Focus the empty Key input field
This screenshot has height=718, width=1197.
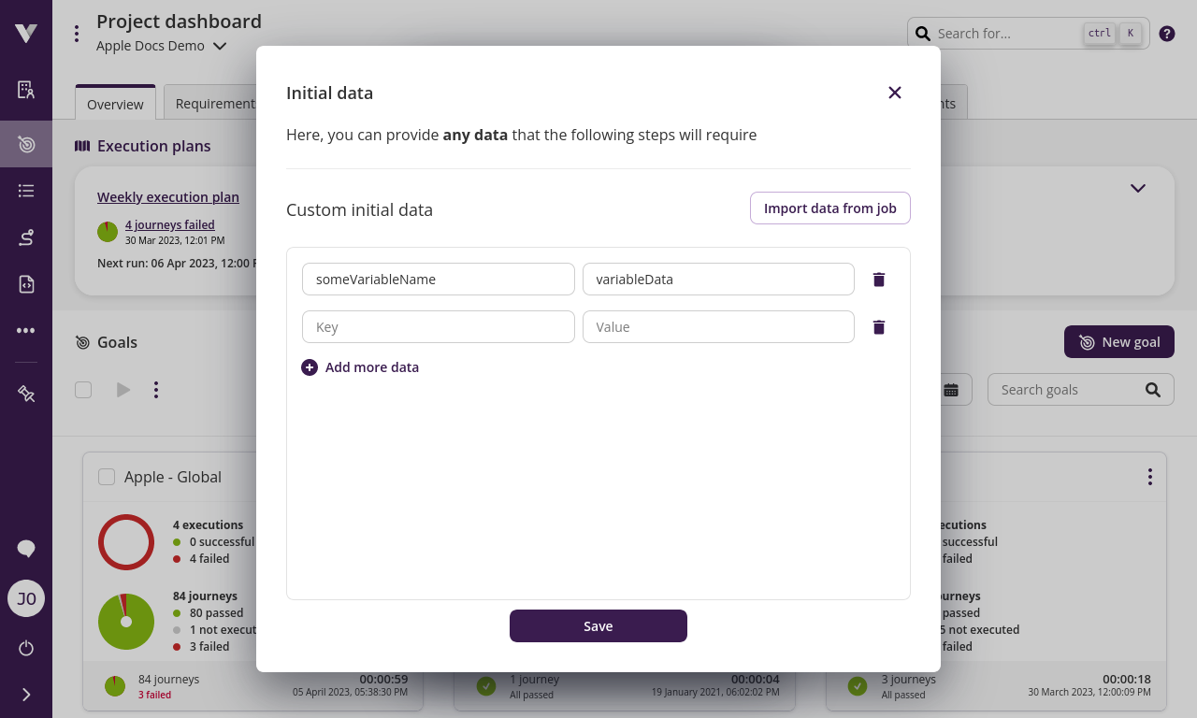tap(439, 327)
